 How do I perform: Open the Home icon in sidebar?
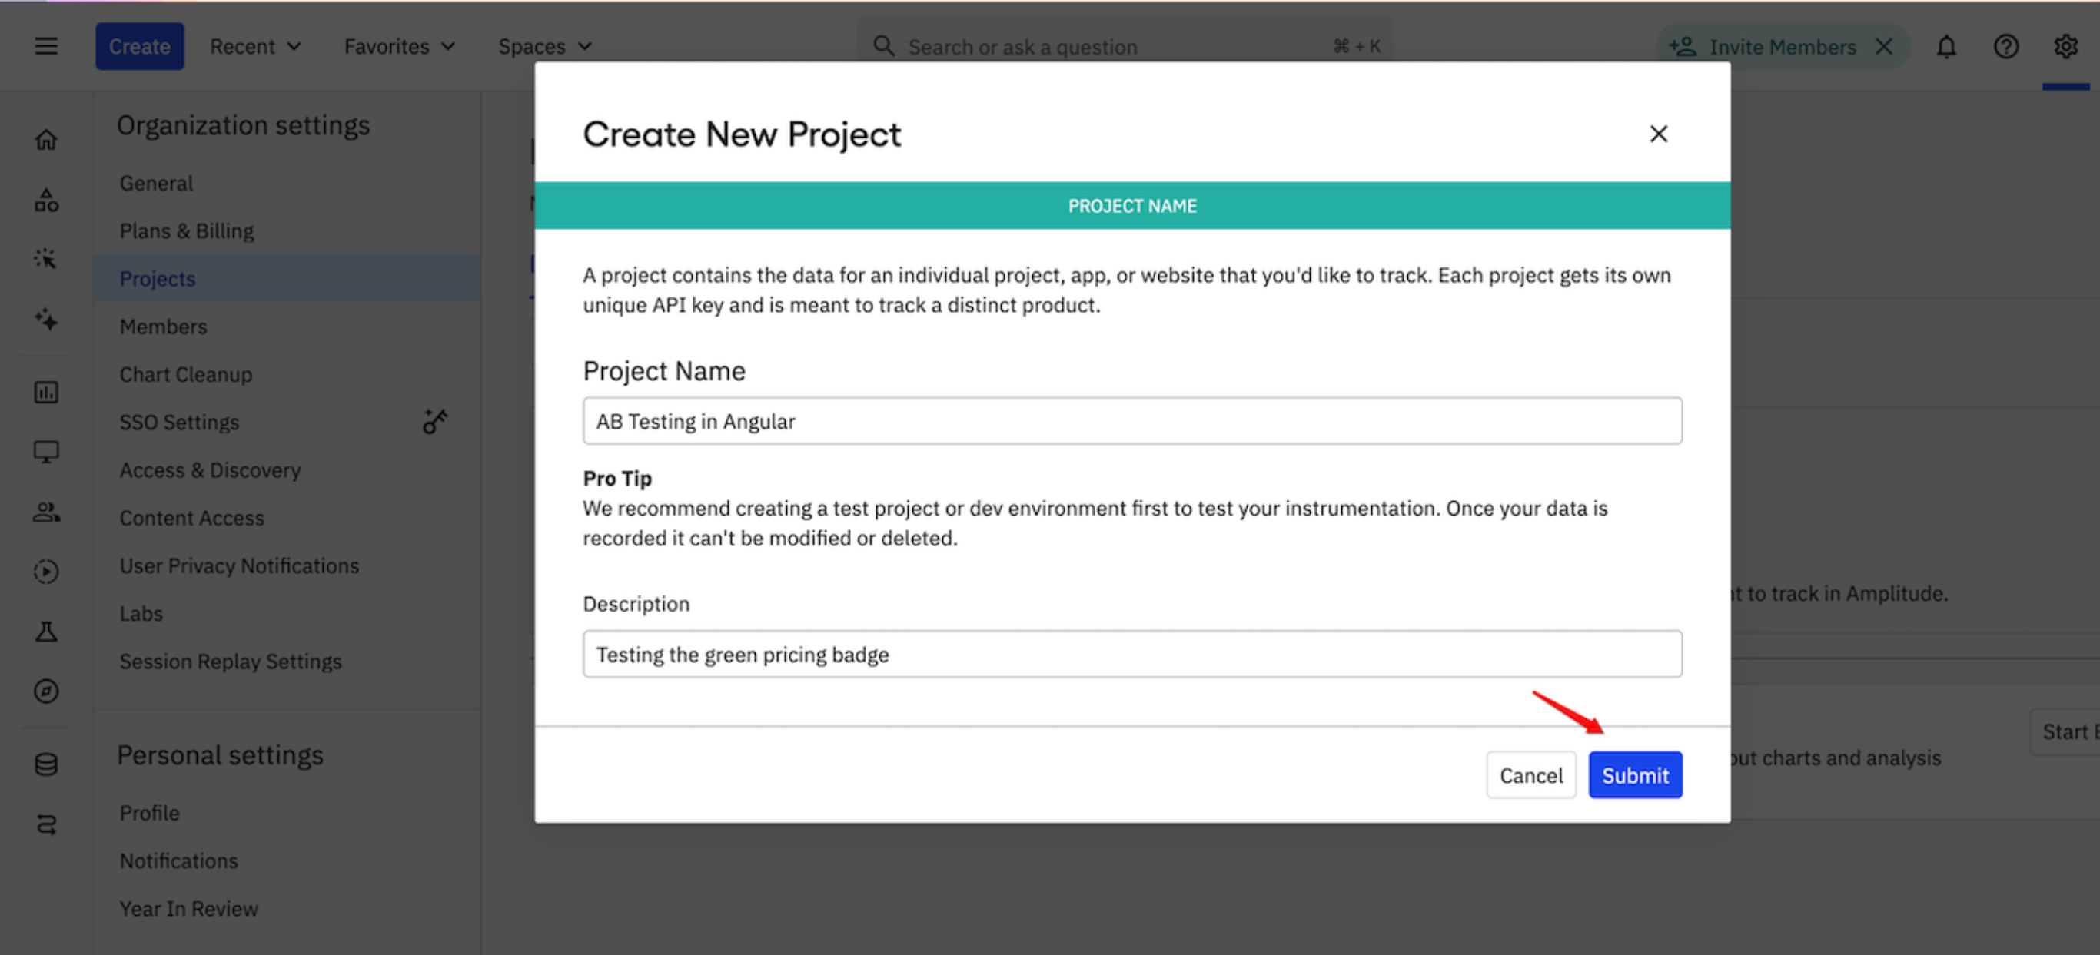click(x=46, y=138)
